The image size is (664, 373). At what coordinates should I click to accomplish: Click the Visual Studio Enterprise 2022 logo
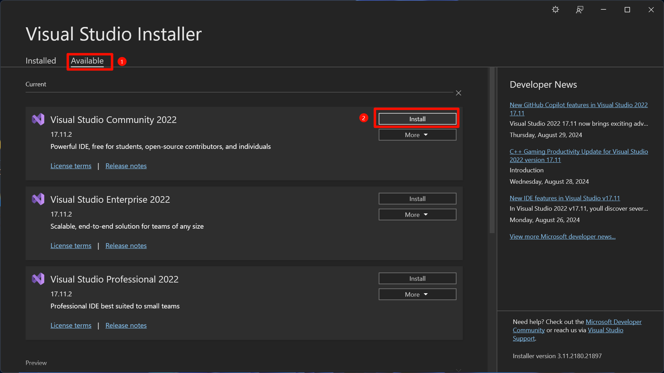tap(38, 199)
